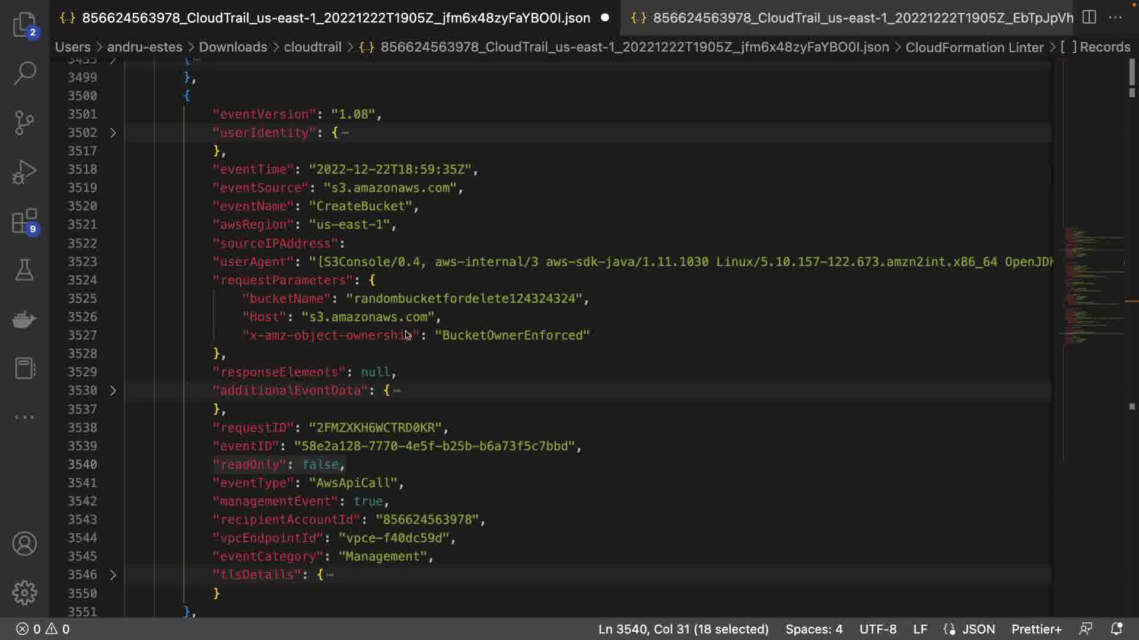Click Downloads in the breadcrumb path
The image size is (1139, 640).
233,47
